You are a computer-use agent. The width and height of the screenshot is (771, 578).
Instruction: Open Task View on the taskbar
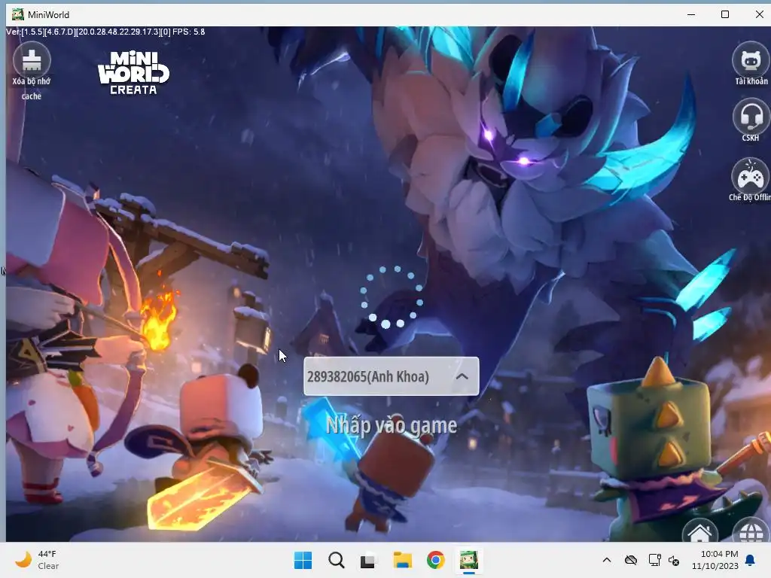pyautogui.click(x=367, y=560)
